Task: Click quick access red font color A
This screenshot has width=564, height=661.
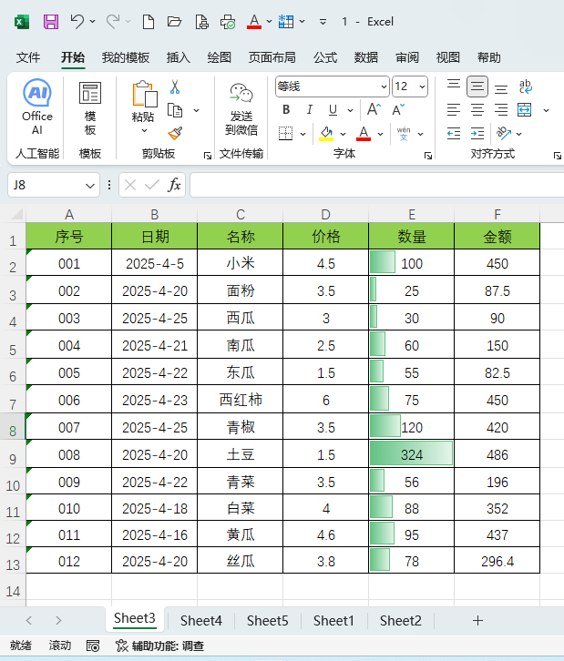Action: click(254, 22)
